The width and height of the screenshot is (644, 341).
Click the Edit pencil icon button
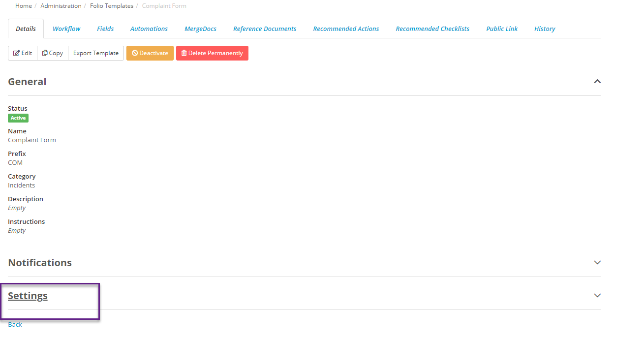[23, 53]
